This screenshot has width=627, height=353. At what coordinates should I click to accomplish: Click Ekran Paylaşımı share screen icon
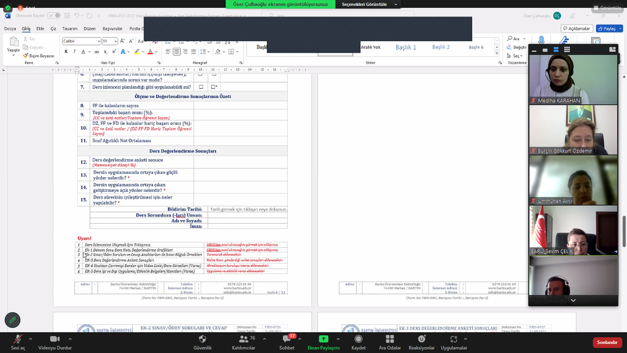(x=323, y=339)
